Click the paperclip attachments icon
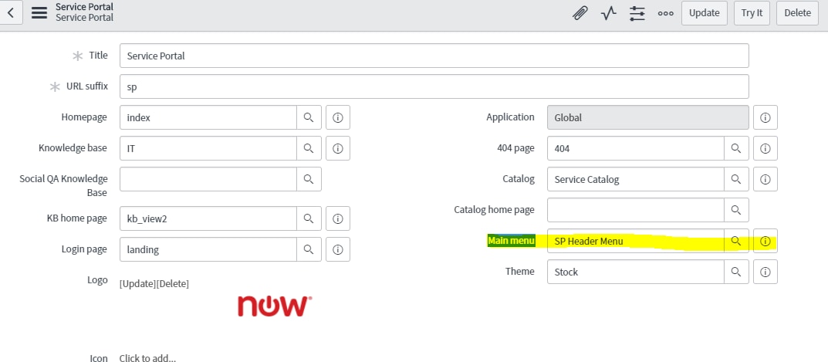The image size is (828, 362). [x=580, y=13]
